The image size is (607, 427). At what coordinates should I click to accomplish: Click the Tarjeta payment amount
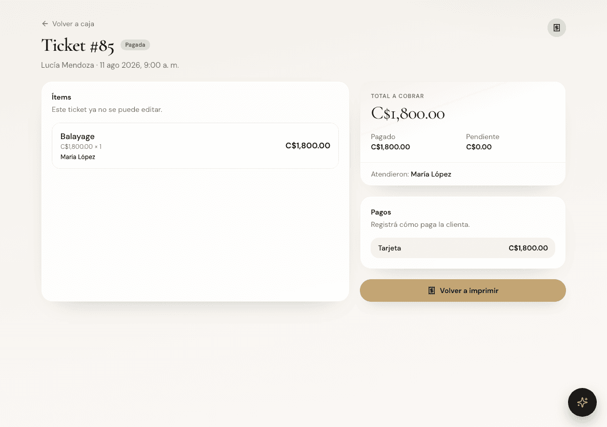[x=528, y=248]
